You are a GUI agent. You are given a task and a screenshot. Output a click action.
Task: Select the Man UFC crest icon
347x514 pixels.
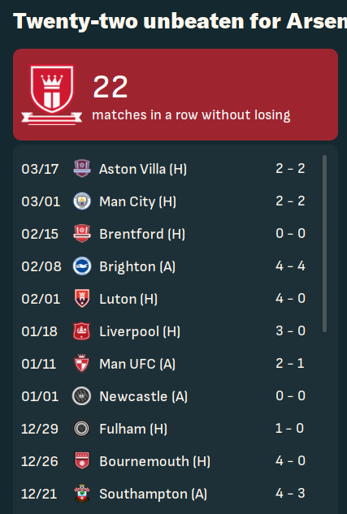(81, 363)
